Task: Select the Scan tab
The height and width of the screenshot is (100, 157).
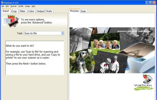Action: (84, 11)
